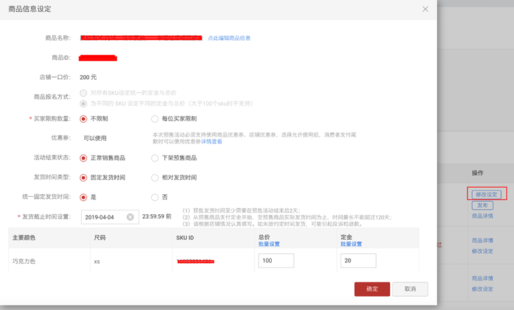Image resolution: width=514 pixels, height=310 pixels.
Task: Select 否 for unified fixed shipping time
Action: (x=155, y=197)
